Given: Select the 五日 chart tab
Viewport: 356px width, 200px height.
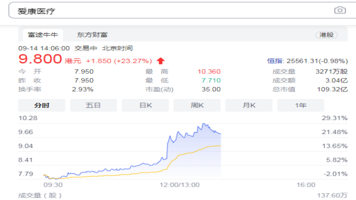Looking at the screenshot, I should click(93, 105).
